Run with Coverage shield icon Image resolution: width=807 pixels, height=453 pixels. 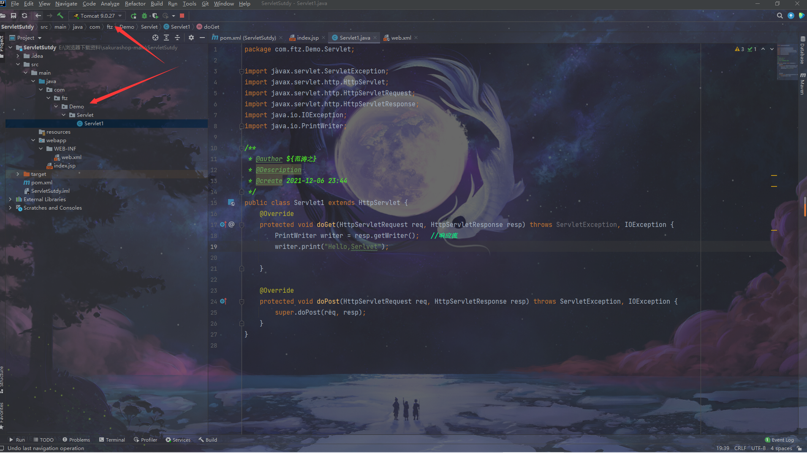155,16
